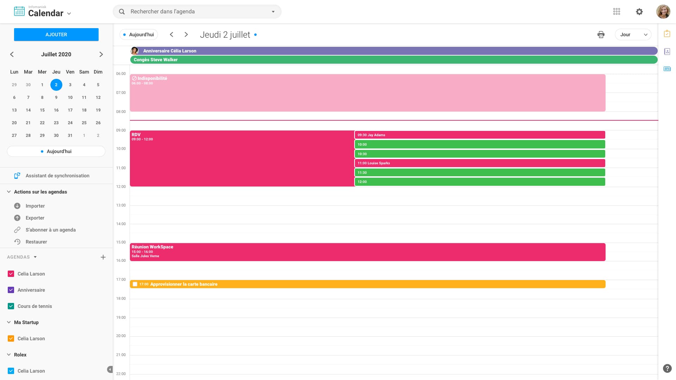Uncheck the Anniversaire agenda checkbox
The image size is (676, 380).
(11, 290)
